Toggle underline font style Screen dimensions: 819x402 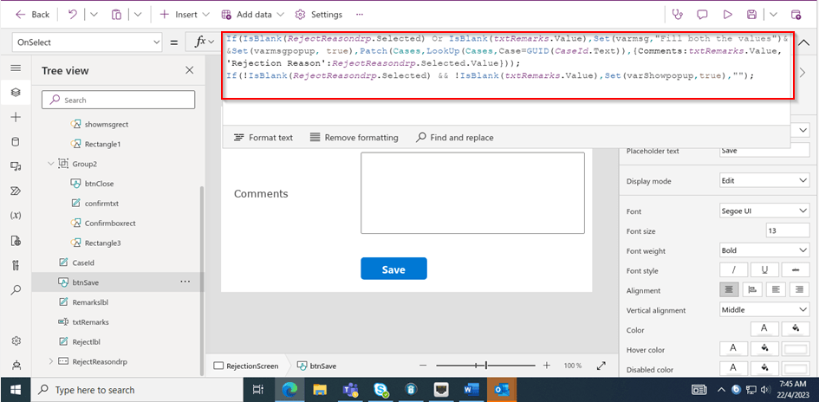764,270
